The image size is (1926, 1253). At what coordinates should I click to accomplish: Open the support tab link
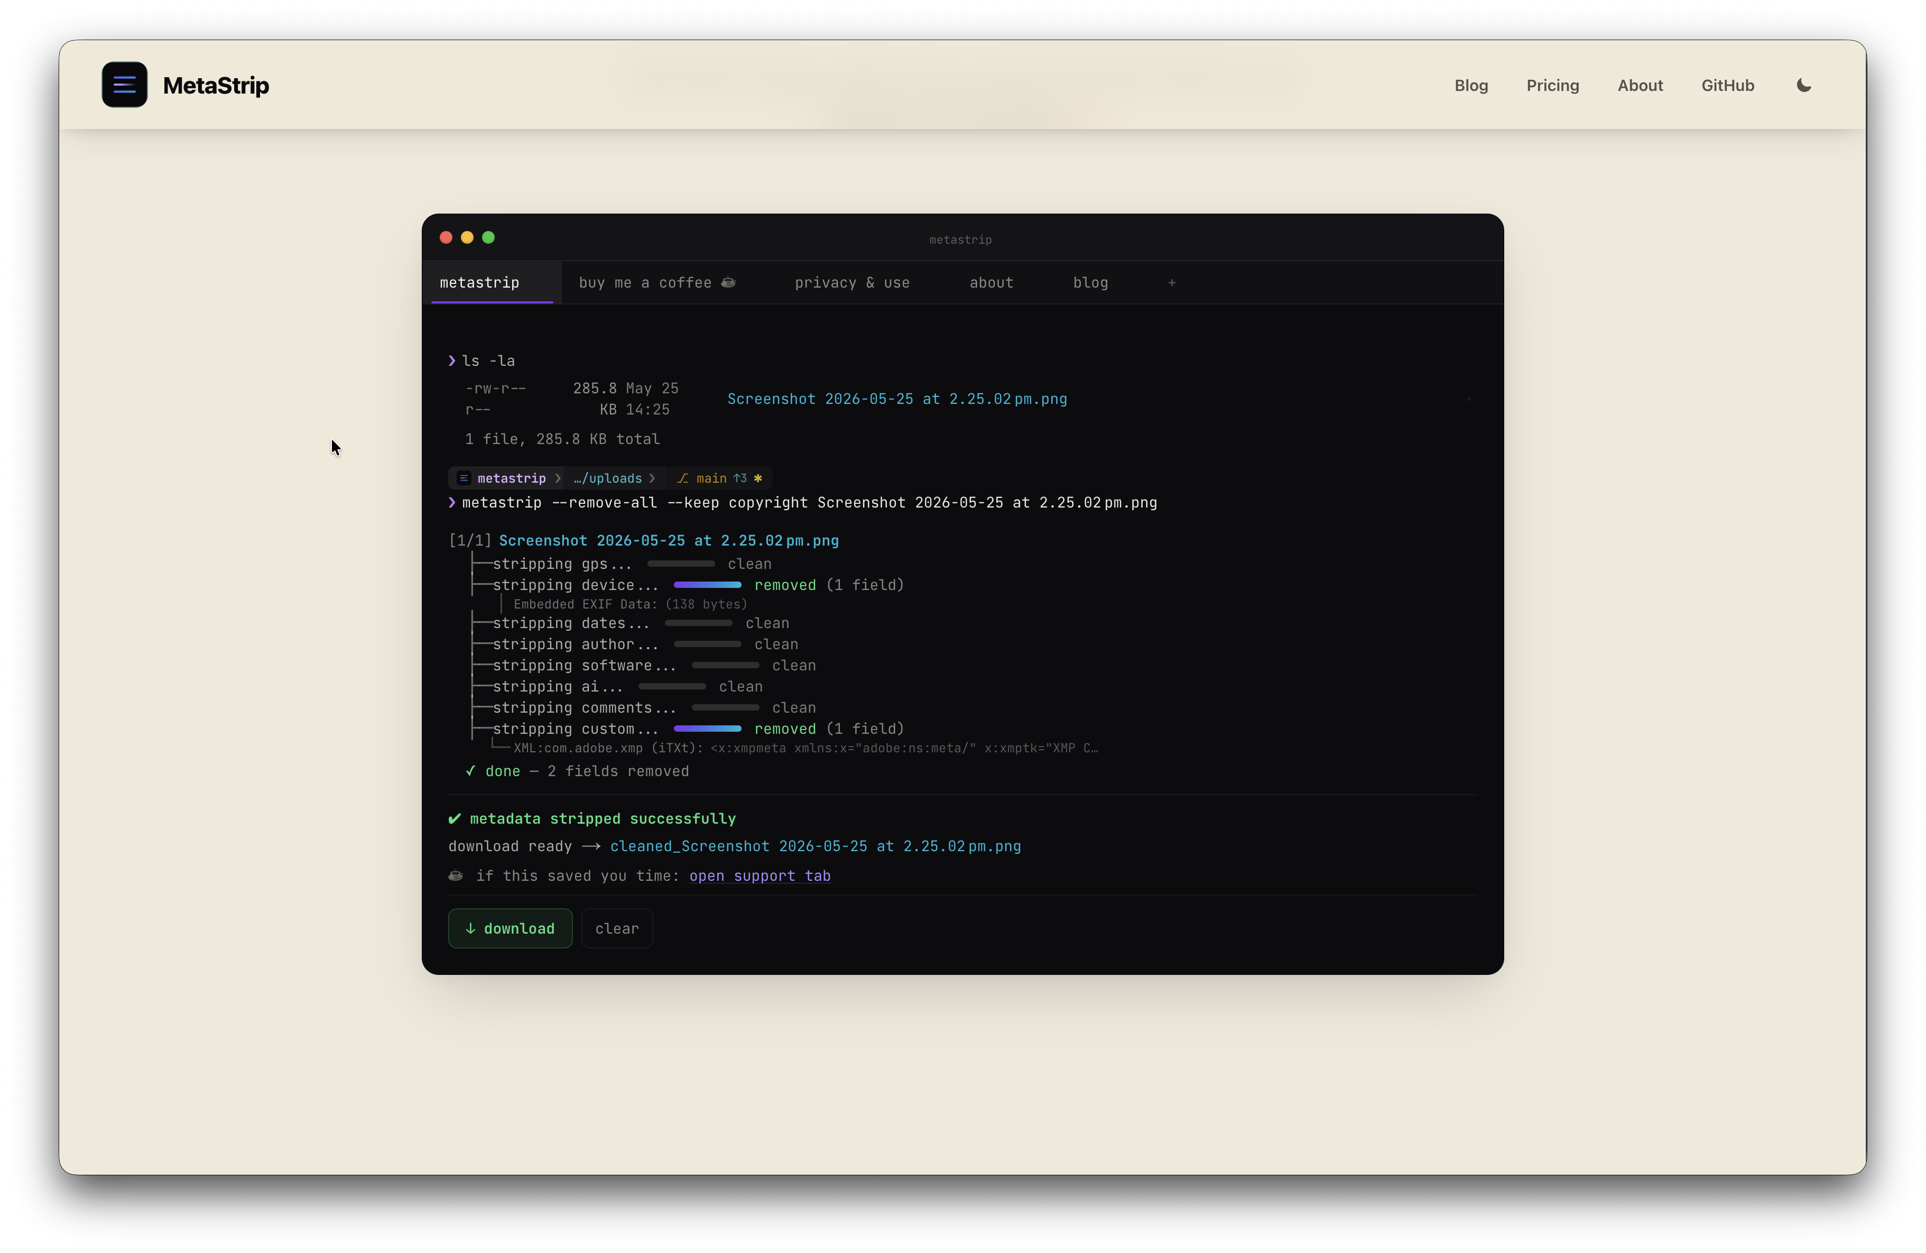(760, 876)
